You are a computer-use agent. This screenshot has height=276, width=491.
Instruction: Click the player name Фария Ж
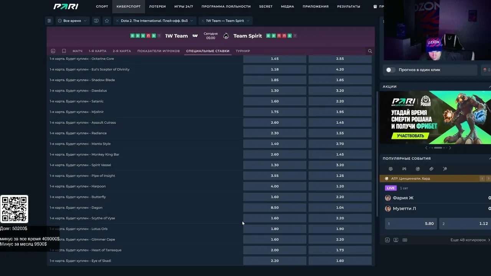403,198
